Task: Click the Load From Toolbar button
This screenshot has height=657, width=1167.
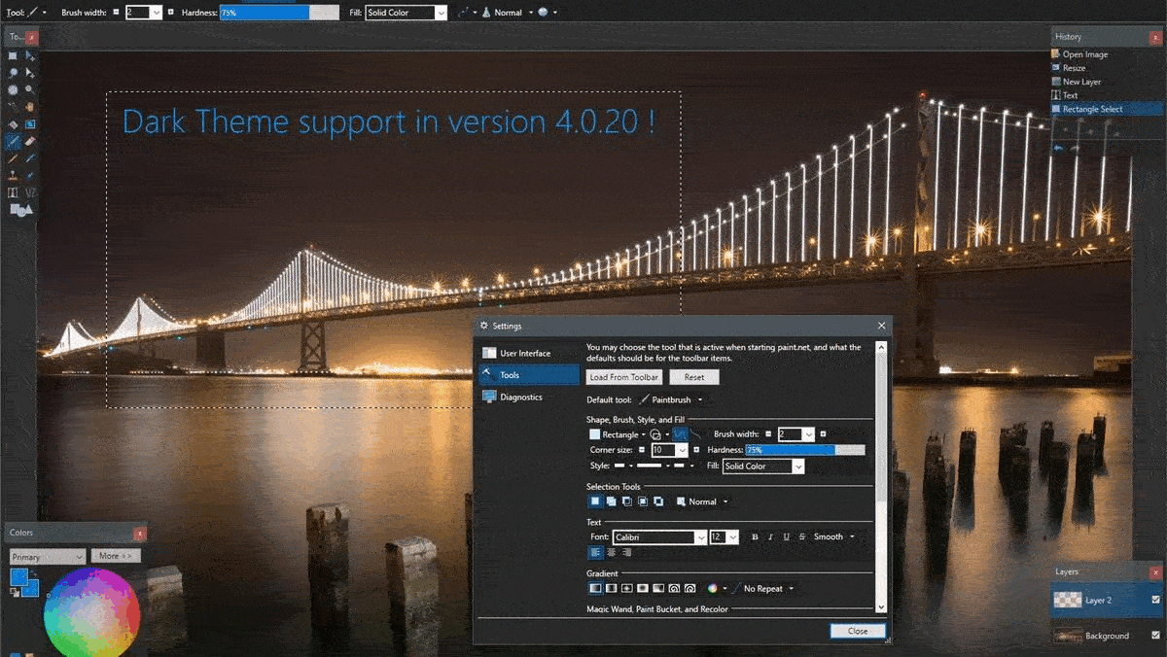Action: tap(623, 376)
